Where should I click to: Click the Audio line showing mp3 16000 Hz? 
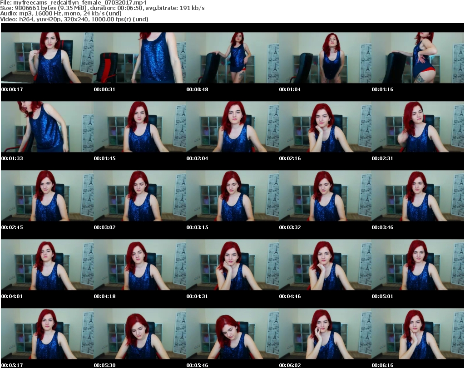[61, 14]
